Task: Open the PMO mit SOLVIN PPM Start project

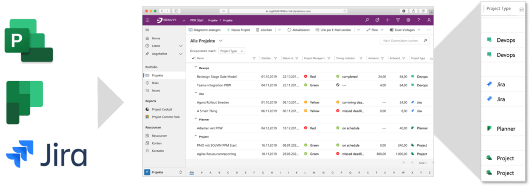Action: [217, 145]
